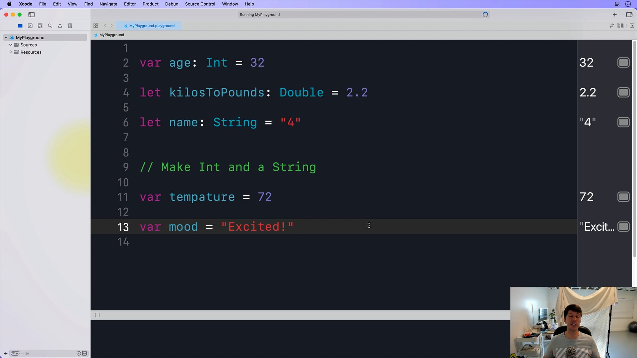Viewport: 637px width, 358px height.
Task: Show quick look result for age 32
Action: pos(623,63)
